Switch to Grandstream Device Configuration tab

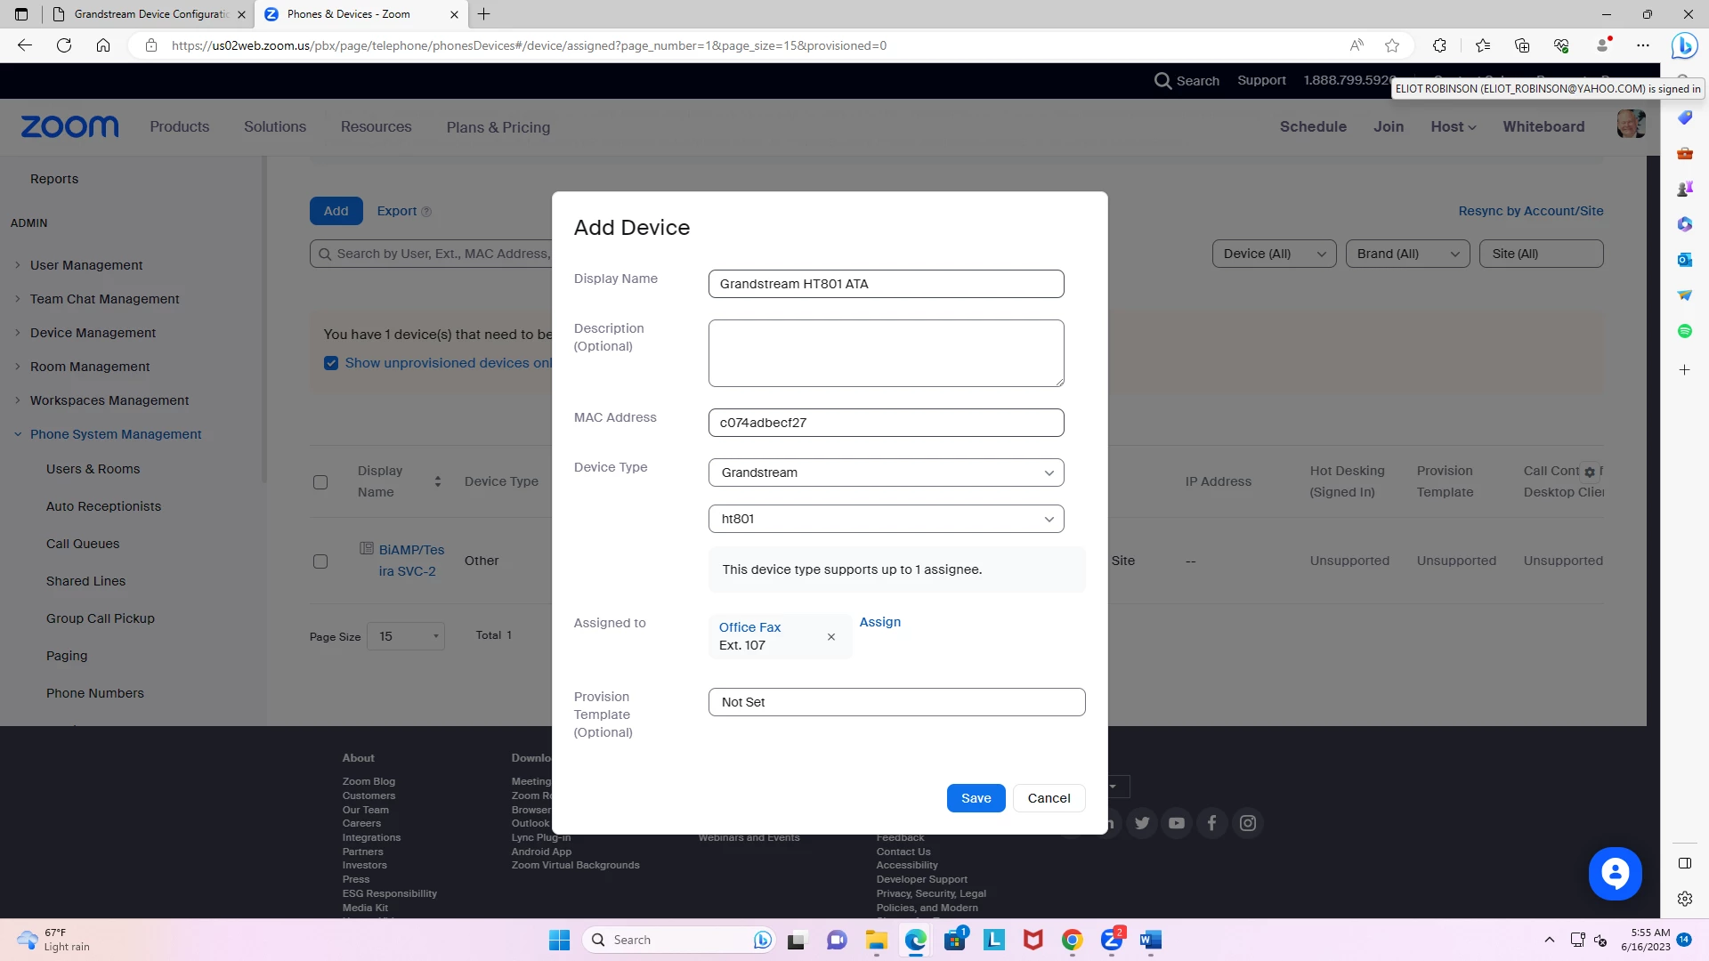pyautogui.click(x=150, y=14)
